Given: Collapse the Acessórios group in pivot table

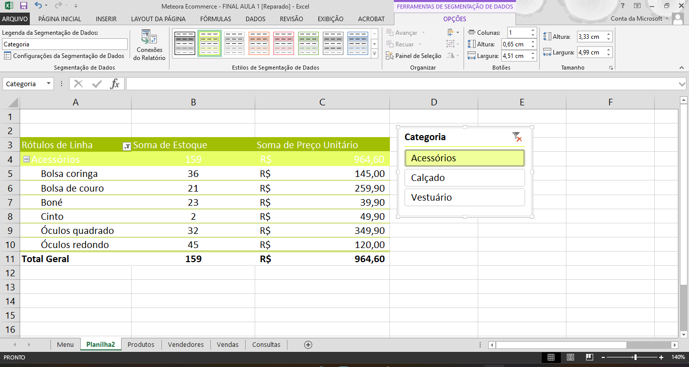Looking at the screenshot, I should point(26,159).
